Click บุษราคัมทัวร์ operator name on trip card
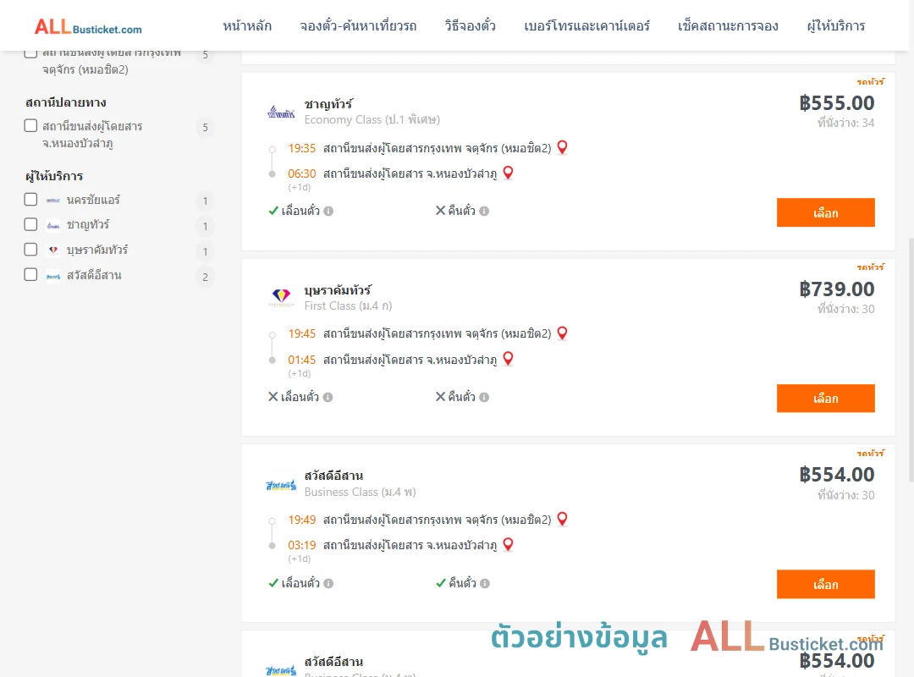The height and width of the screenshot is (677, 914). (338, 289)
